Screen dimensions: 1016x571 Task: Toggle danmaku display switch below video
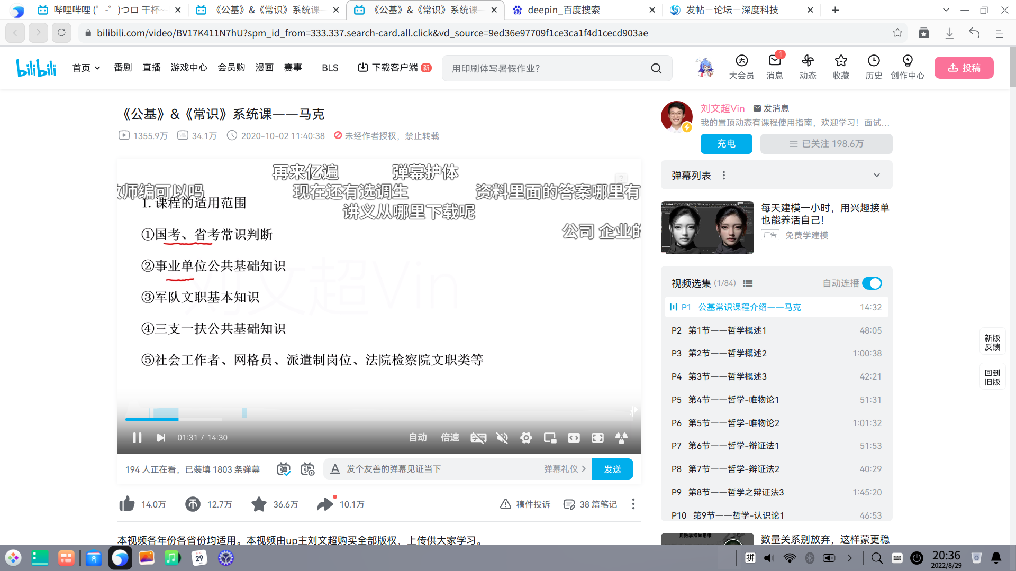(284, 469)
